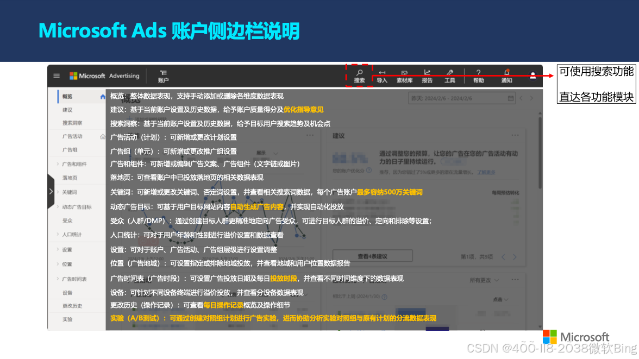Expand 动态广告目标 in sidebar
639x359 pixels.
pos(58,207)
